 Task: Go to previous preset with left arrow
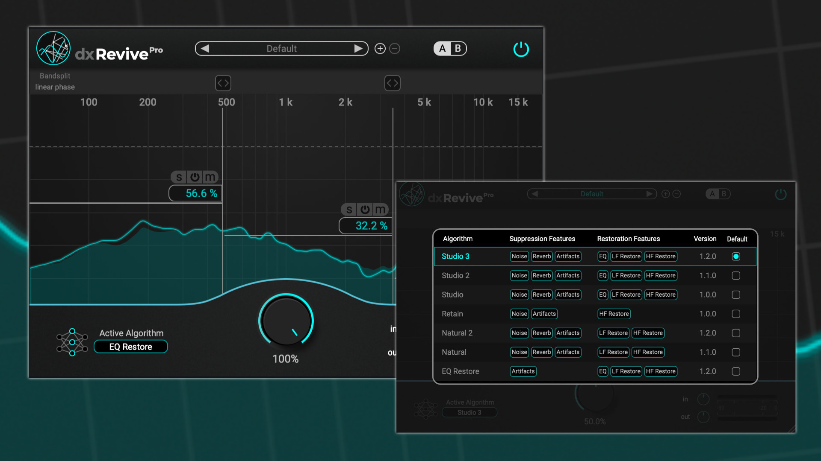pos(204,48)
